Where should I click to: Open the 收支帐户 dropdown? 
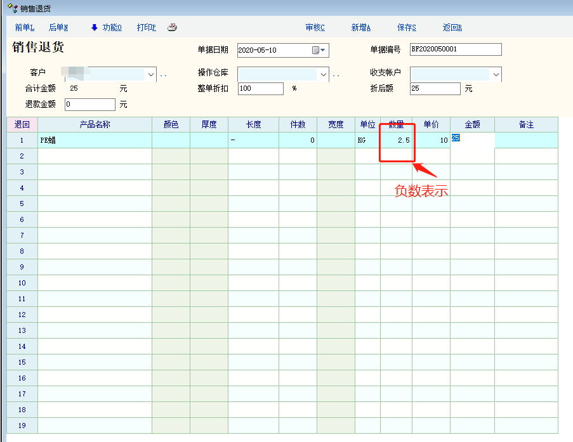[496, 75]
